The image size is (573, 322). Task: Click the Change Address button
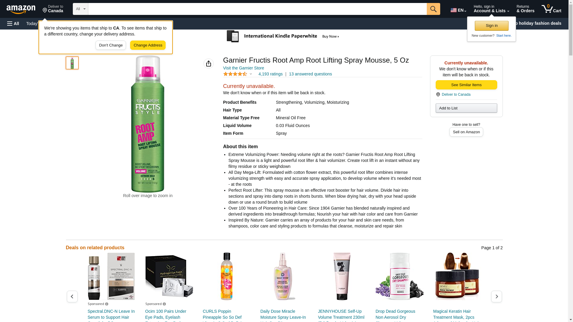(x=148, y=45)
